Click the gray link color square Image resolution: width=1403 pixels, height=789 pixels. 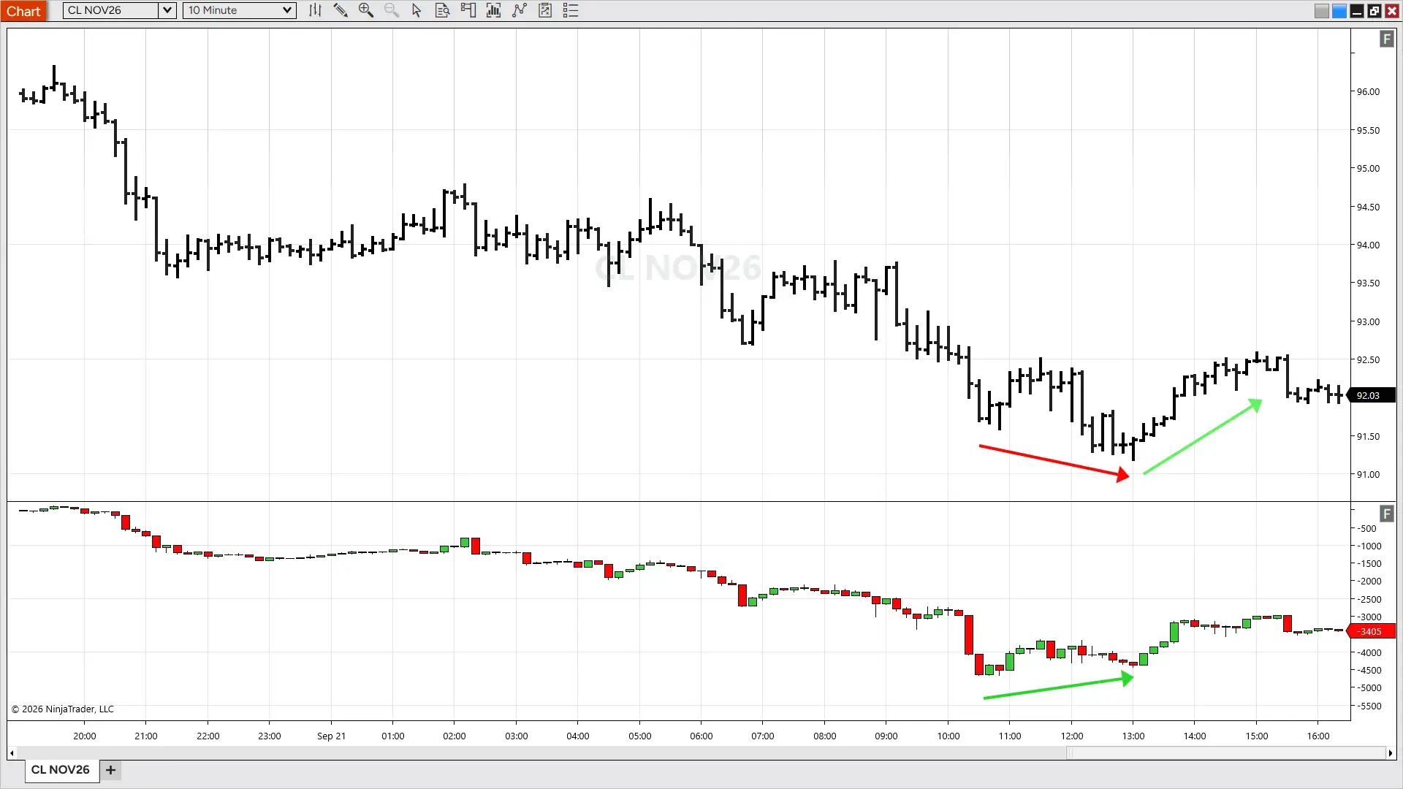click(x=1322, y=11)
